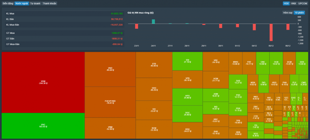Select the VRE treemap tile
Screen dimensions: 310x140
216,61
